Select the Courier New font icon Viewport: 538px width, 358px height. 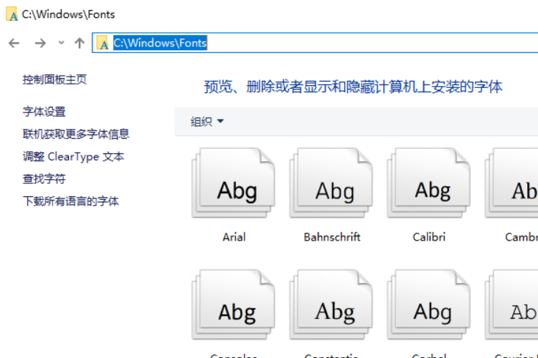511,304
